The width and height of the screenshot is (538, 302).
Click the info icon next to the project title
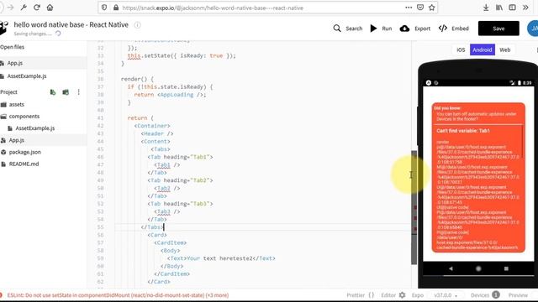pos(137,25)
